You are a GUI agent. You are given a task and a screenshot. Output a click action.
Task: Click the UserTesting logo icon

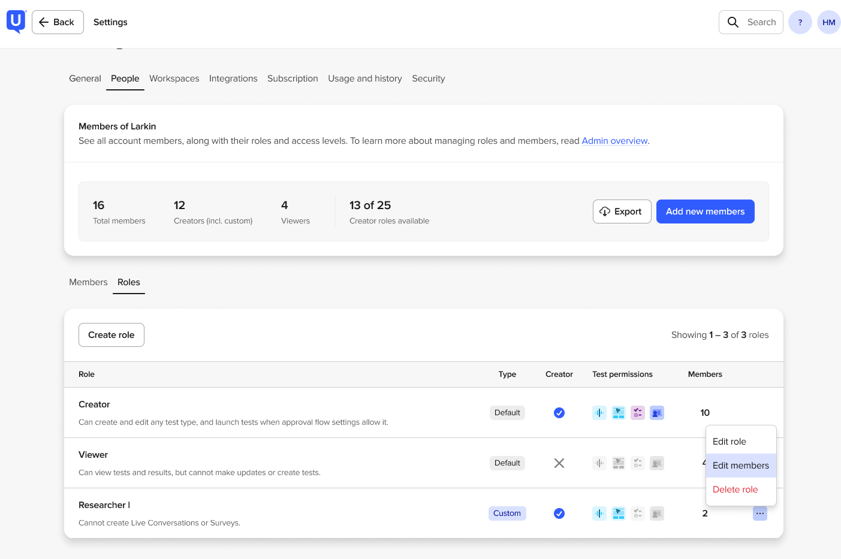[16, 22]
